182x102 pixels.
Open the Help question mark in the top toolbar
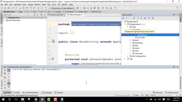(115, 8)
